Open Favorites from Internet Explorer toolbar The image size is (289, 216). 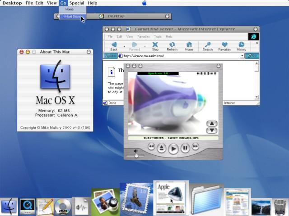(224, 46)
